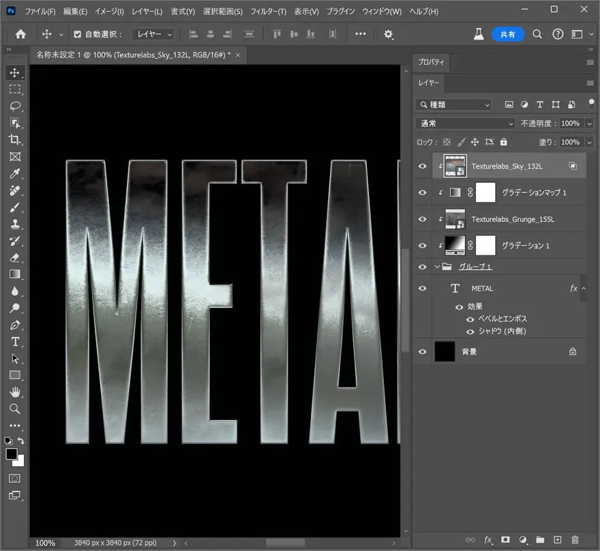Select the Lasso tool
The height and width of the screenshot is (551, 600).
(14, 106)
